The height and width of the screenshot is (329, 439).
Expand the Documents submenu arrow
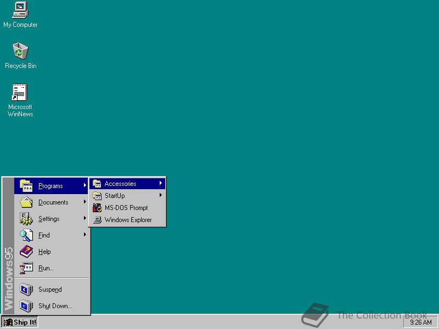point(85,202)
